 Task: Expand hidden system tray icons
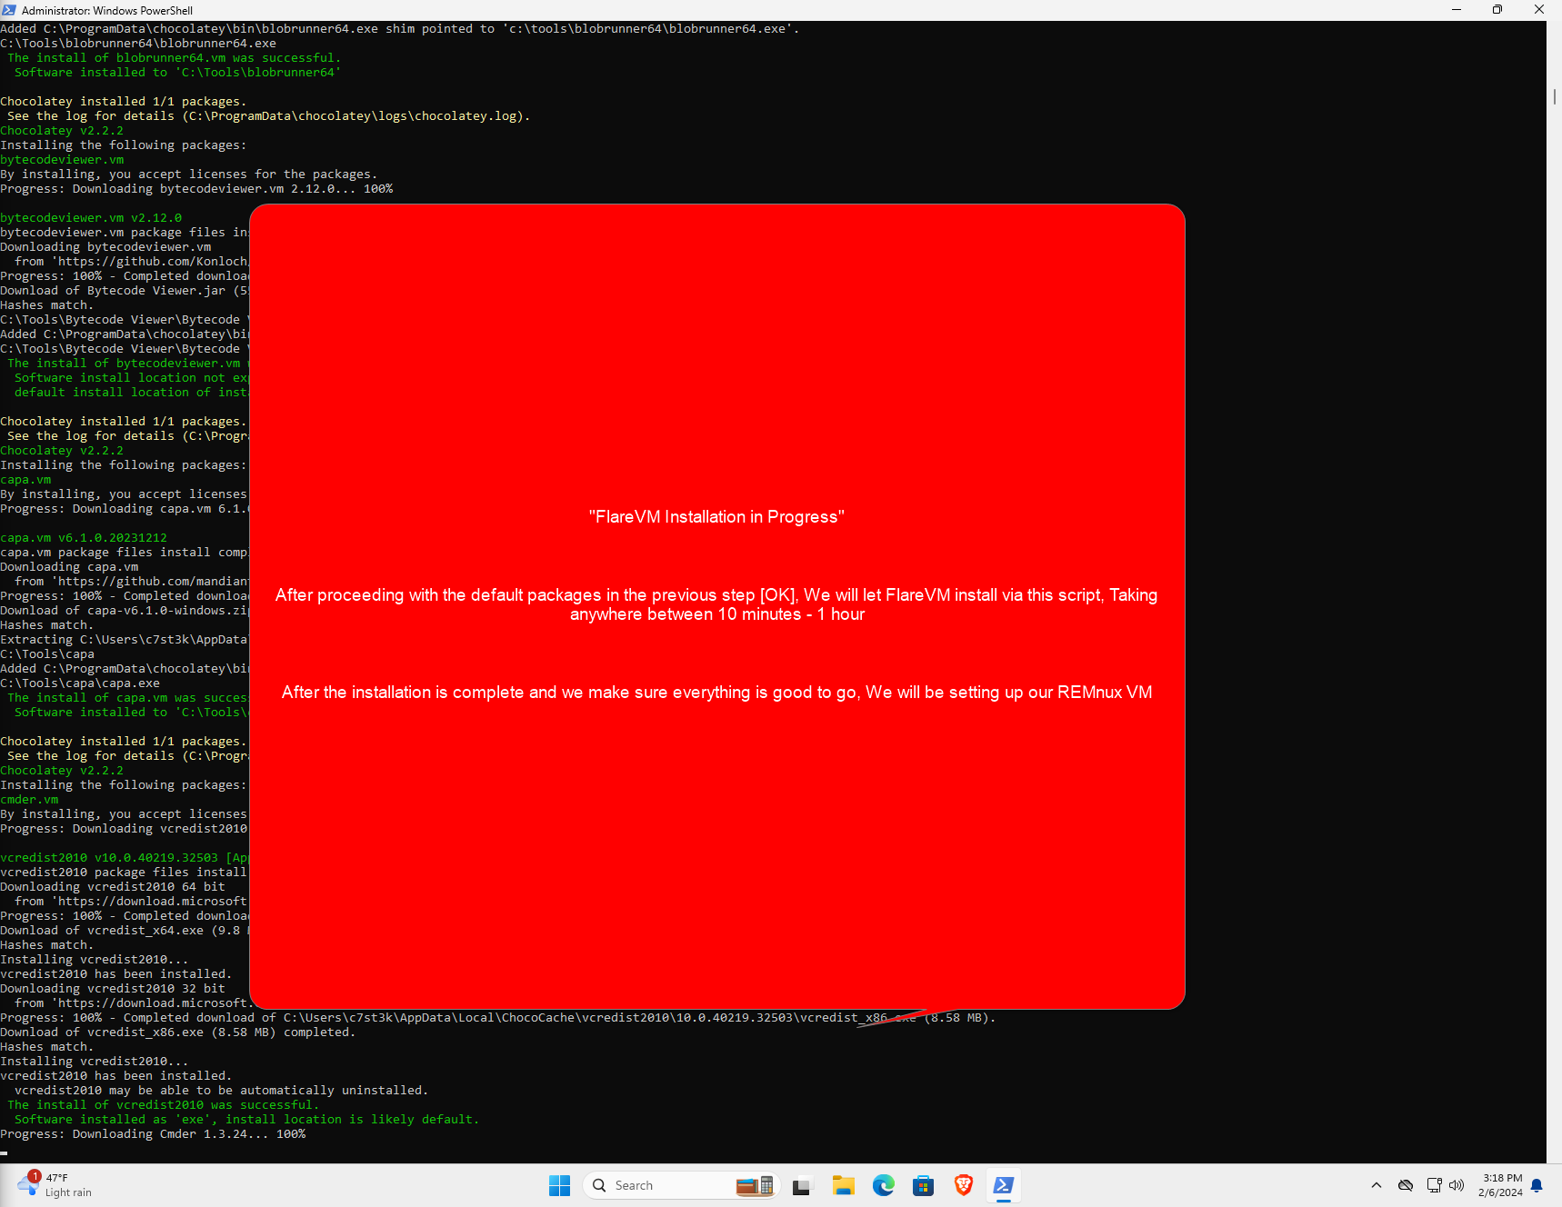1377,1185
